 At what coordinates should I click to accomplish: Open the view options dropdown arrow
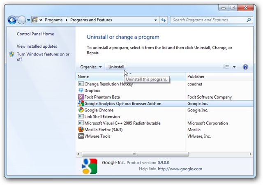(234, 67)
